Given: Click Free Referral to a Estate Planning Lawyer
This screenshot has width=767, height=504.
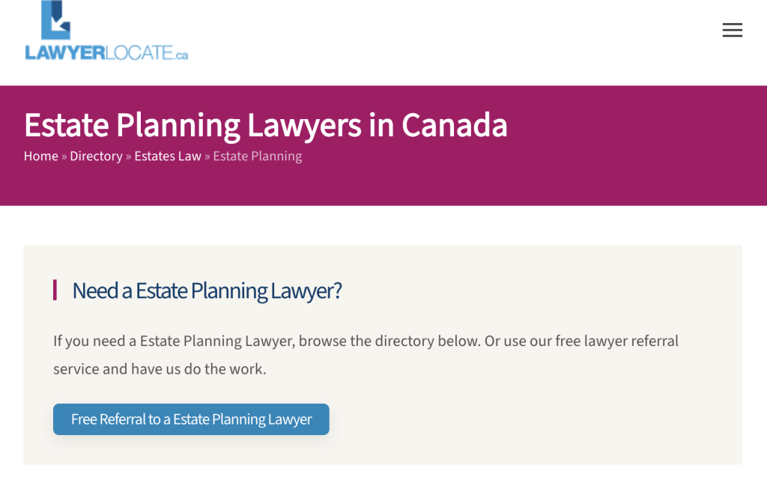Looking at the screenshot, I should (190, 419).
